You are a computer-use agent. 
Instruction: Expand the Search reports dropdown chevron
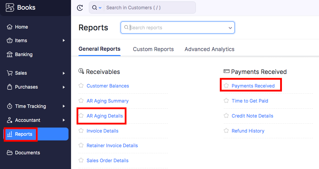230,28
